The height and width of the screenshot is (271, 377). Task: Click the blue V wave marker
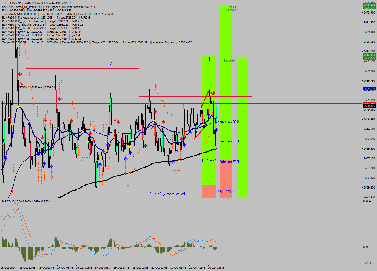[x=110, y=63]
